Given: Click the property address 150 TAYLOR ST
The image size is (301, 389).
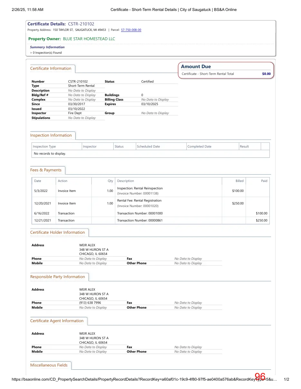Looking at the screenshot, I should pyautogui.click(x=63, y=30).
